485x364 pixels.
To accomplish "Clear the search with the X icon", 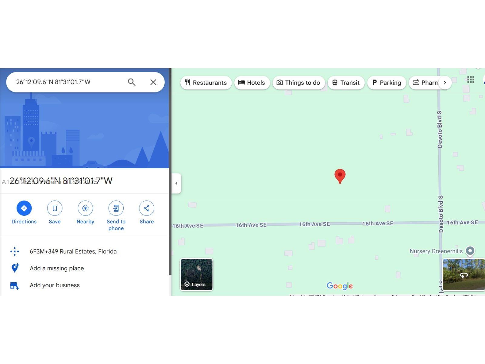I will pos(153,82).
